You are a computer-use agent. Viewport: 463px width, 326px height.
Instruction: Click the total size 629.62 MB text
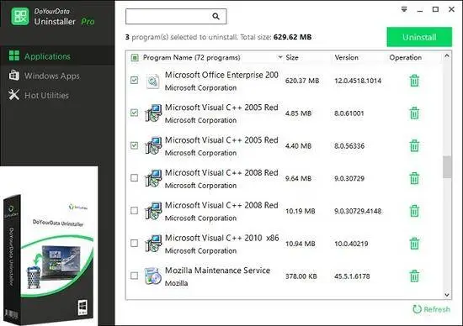[x=292, y=37]
